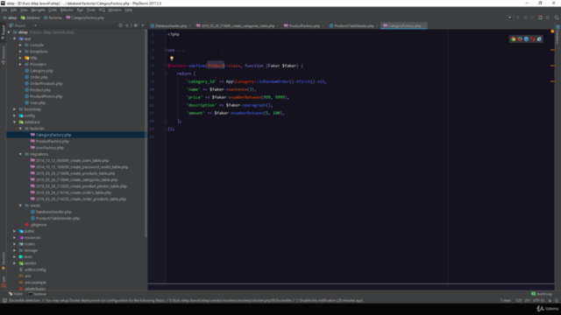Switch to ProductsTableSeeder.php tab
This screenshot has height=315, width=561.
[354, 25]
